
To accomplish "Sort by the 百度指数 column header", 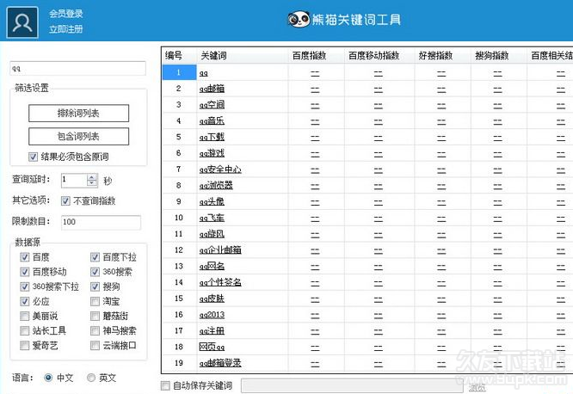I will (316, 56).
